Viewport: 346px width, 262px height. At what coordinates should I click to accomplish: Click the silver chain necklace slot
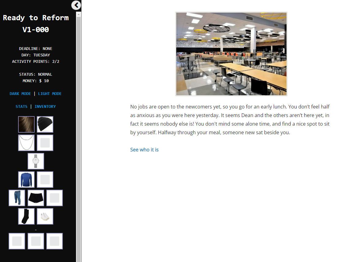point(26,143)
